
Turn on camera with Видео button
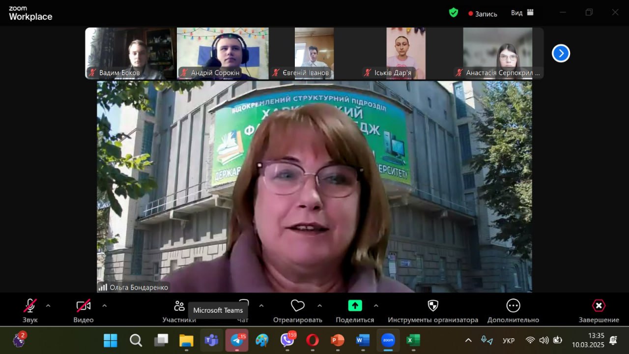(84, 311)
